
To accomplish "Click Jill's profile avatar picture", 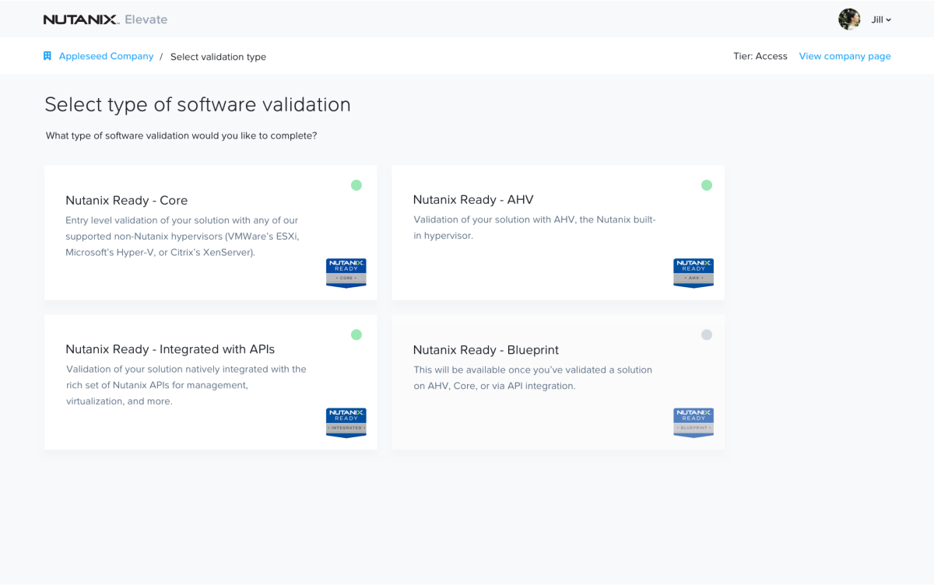I will [849, 19].
